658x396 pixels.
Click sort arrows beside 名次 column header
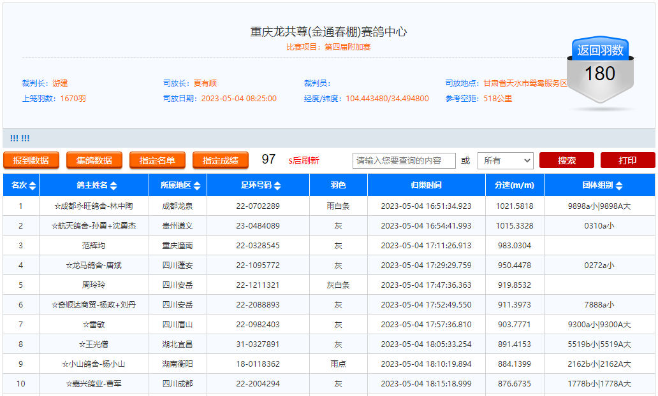tap(33, 186)
